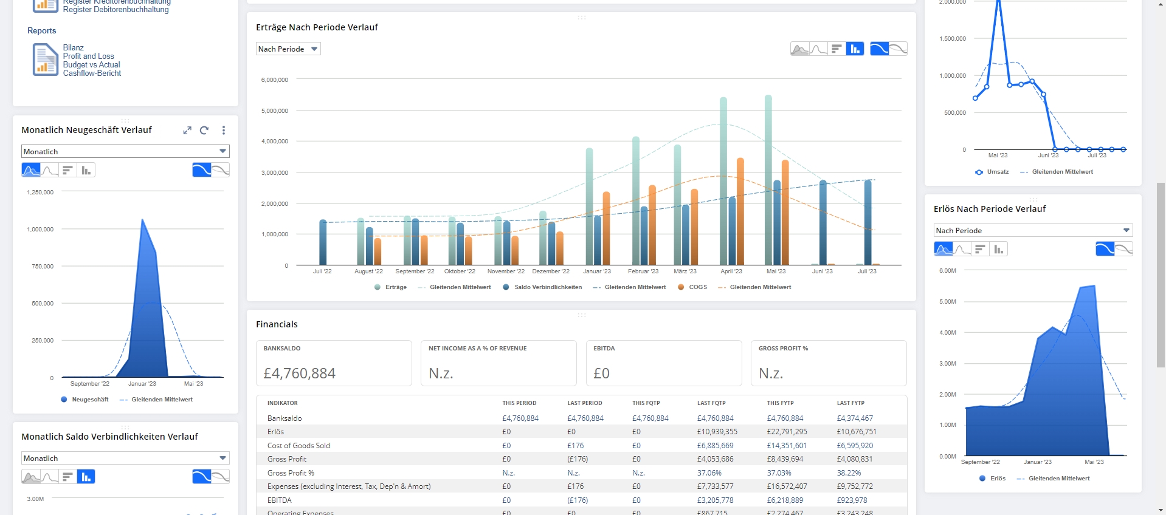The width and height of the screenshot is (1166, 515).
Task: Select horizontal bar view in Erträge chart
Action: click(837, 49)
